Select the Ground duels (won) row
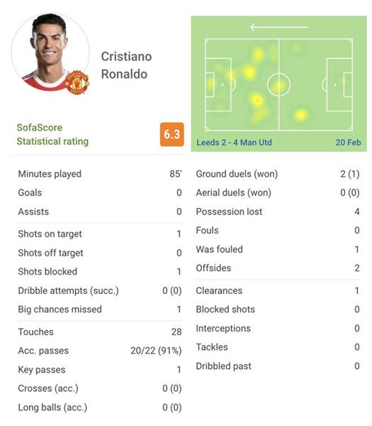The width and height of the screenshot is (372, 426). tap(278, 174)
